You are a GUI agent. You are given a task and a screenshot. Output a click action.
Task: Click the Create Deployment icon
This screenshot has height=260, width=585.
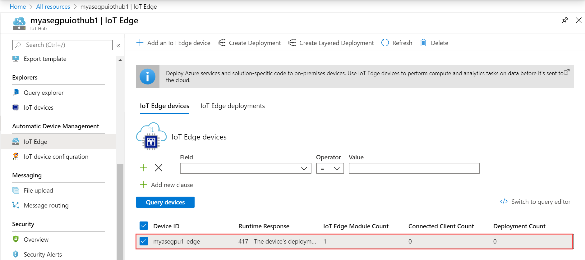pyautogui.click(x=222, y=43)
